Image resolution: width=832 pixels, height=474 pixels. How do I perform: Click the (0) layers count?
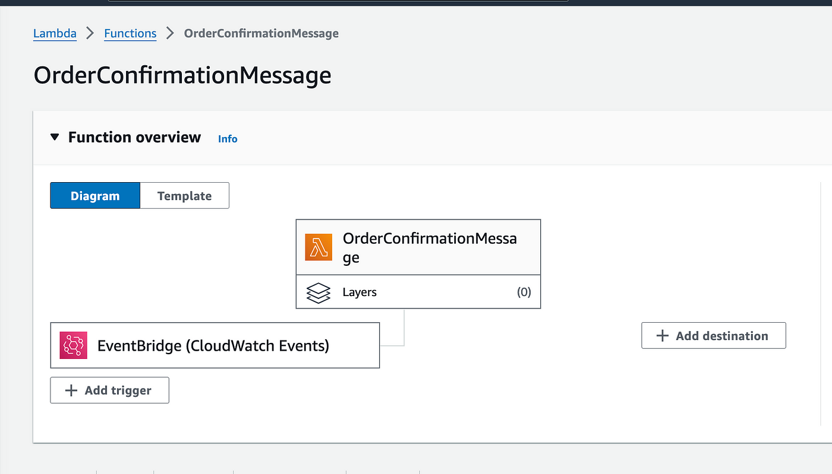tap(524, 292)
